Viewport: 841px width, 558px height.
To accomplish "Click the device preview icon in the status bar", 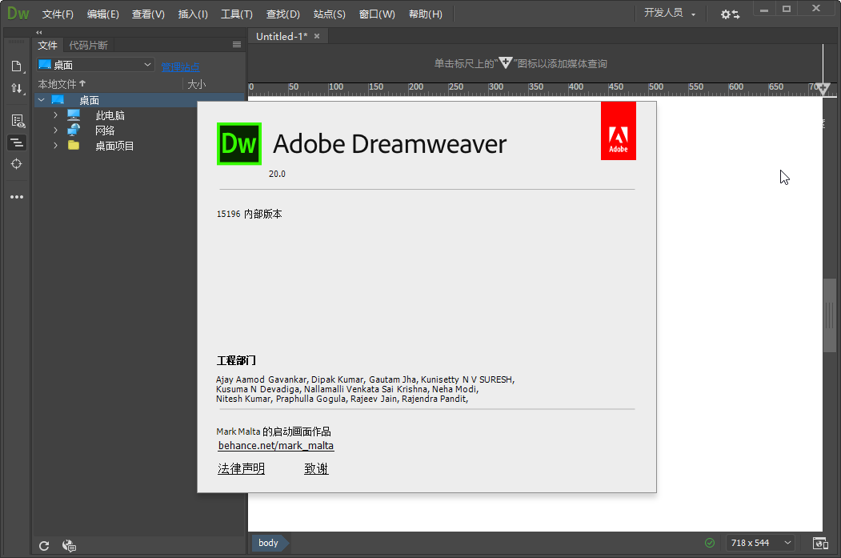I will 820,543.
